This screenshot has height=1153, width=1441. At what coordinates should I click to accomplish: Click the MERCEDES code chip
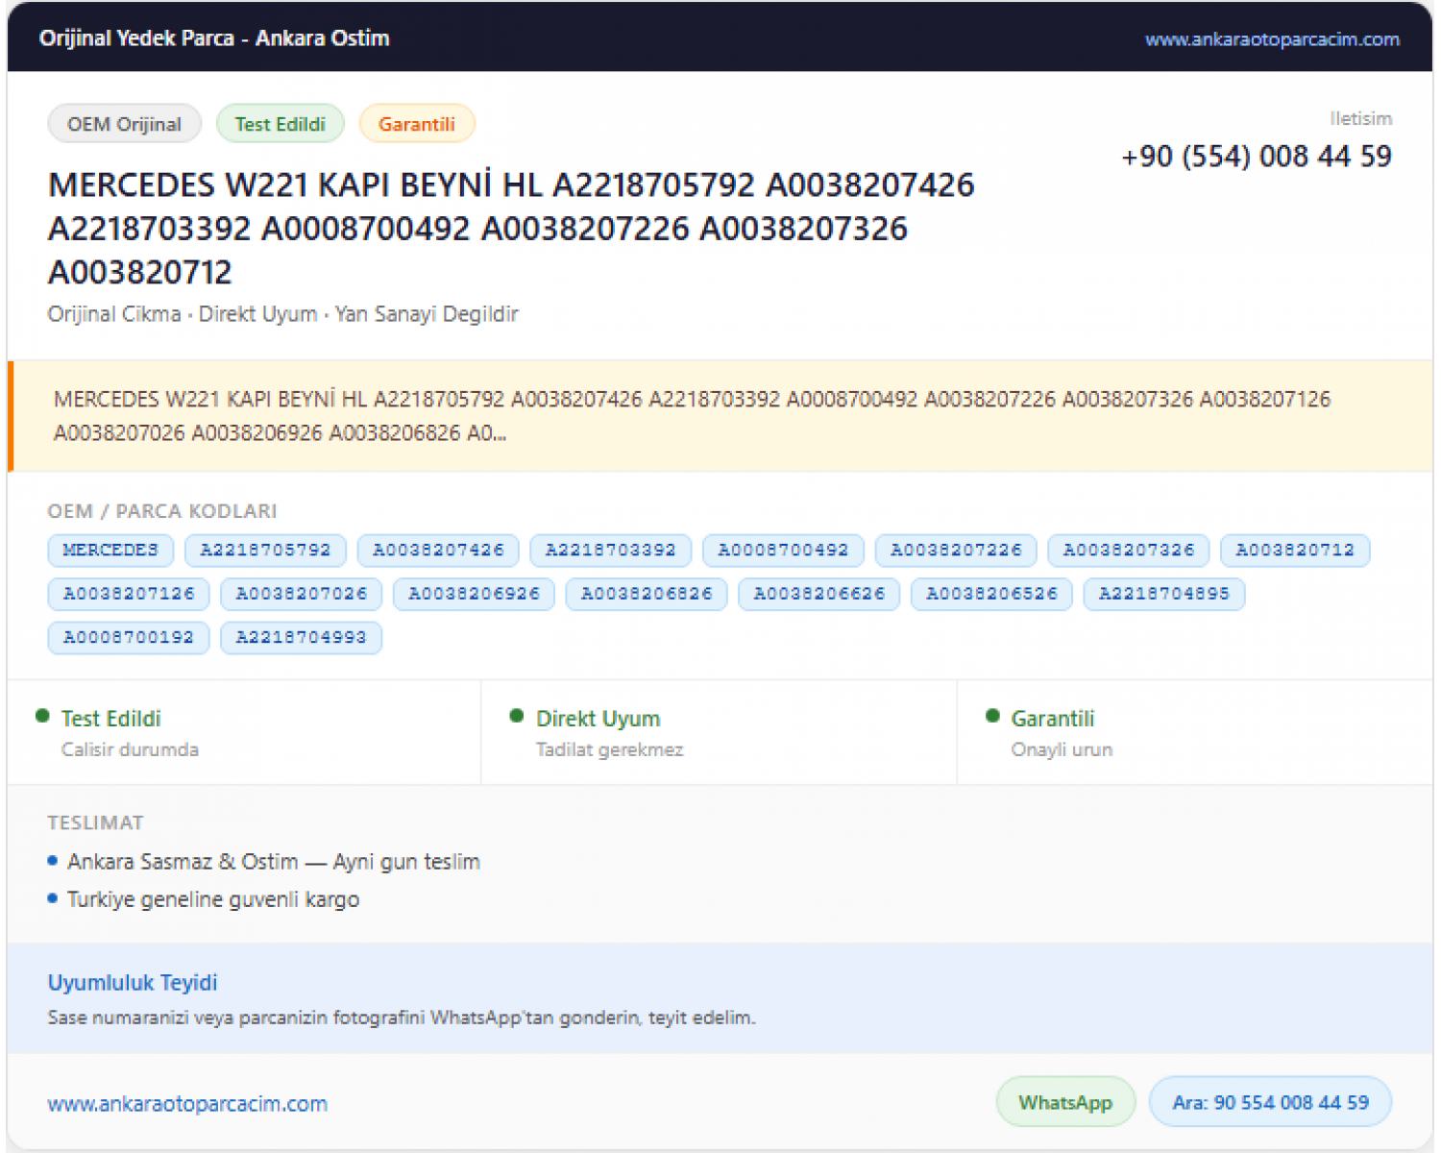(110, 551)
